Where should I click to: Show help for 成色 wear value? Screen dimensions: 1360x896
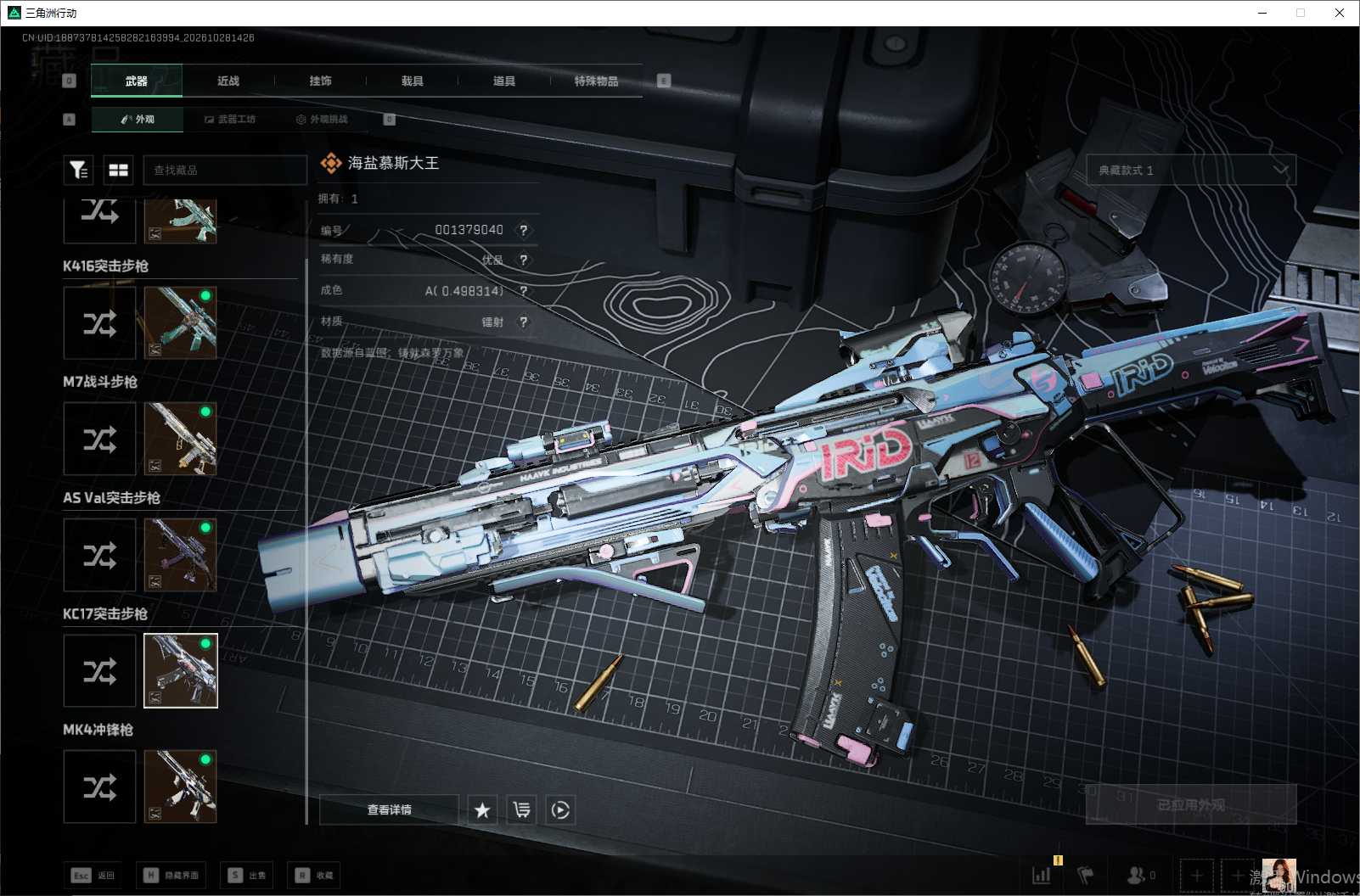(524, 291)
